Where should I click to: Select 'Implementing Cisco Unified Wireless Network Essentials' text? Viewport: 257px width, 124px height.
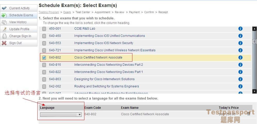click(115, 50)
